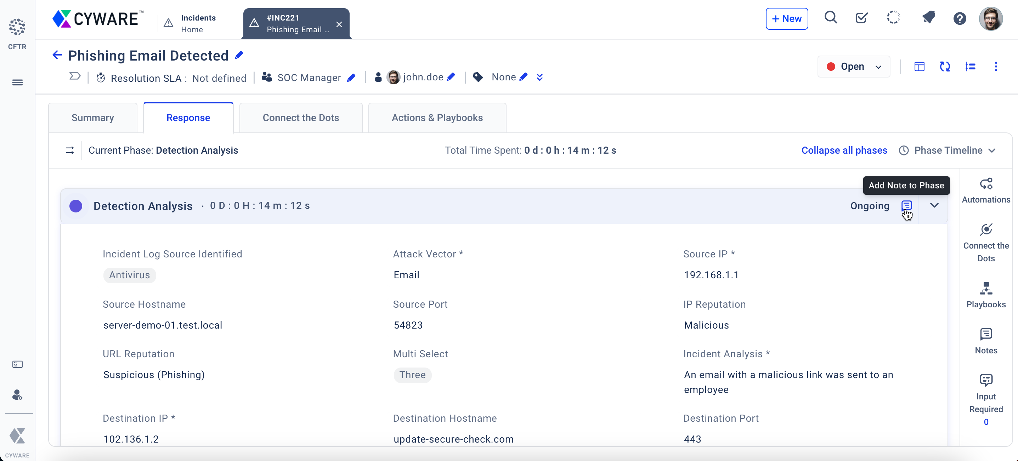Edit the incident title pencil icon

tap(239, 56)
